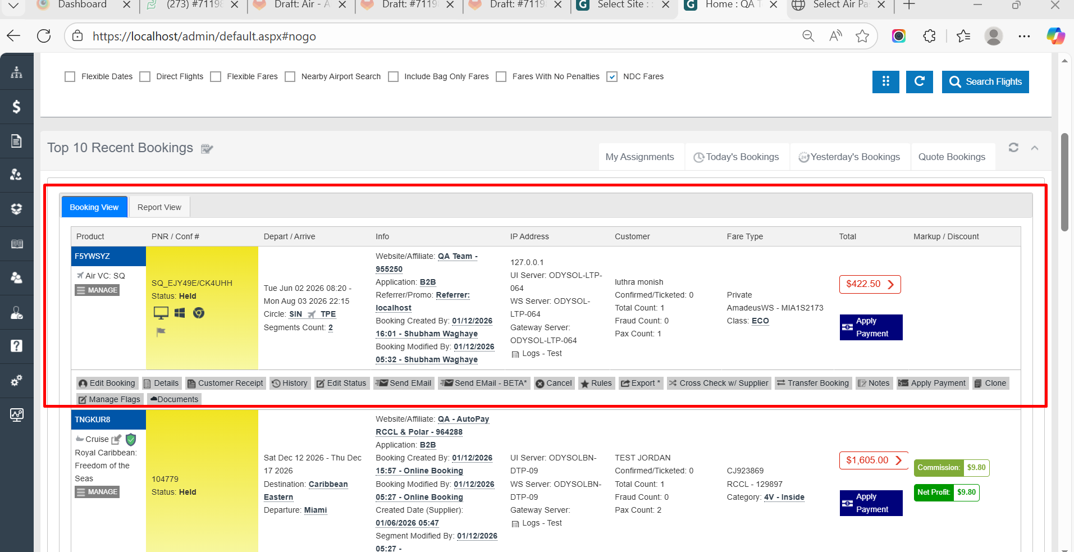Open the Export dropdown action
The width and height of the screenshot is (1074, 552).
click(641, 383)
